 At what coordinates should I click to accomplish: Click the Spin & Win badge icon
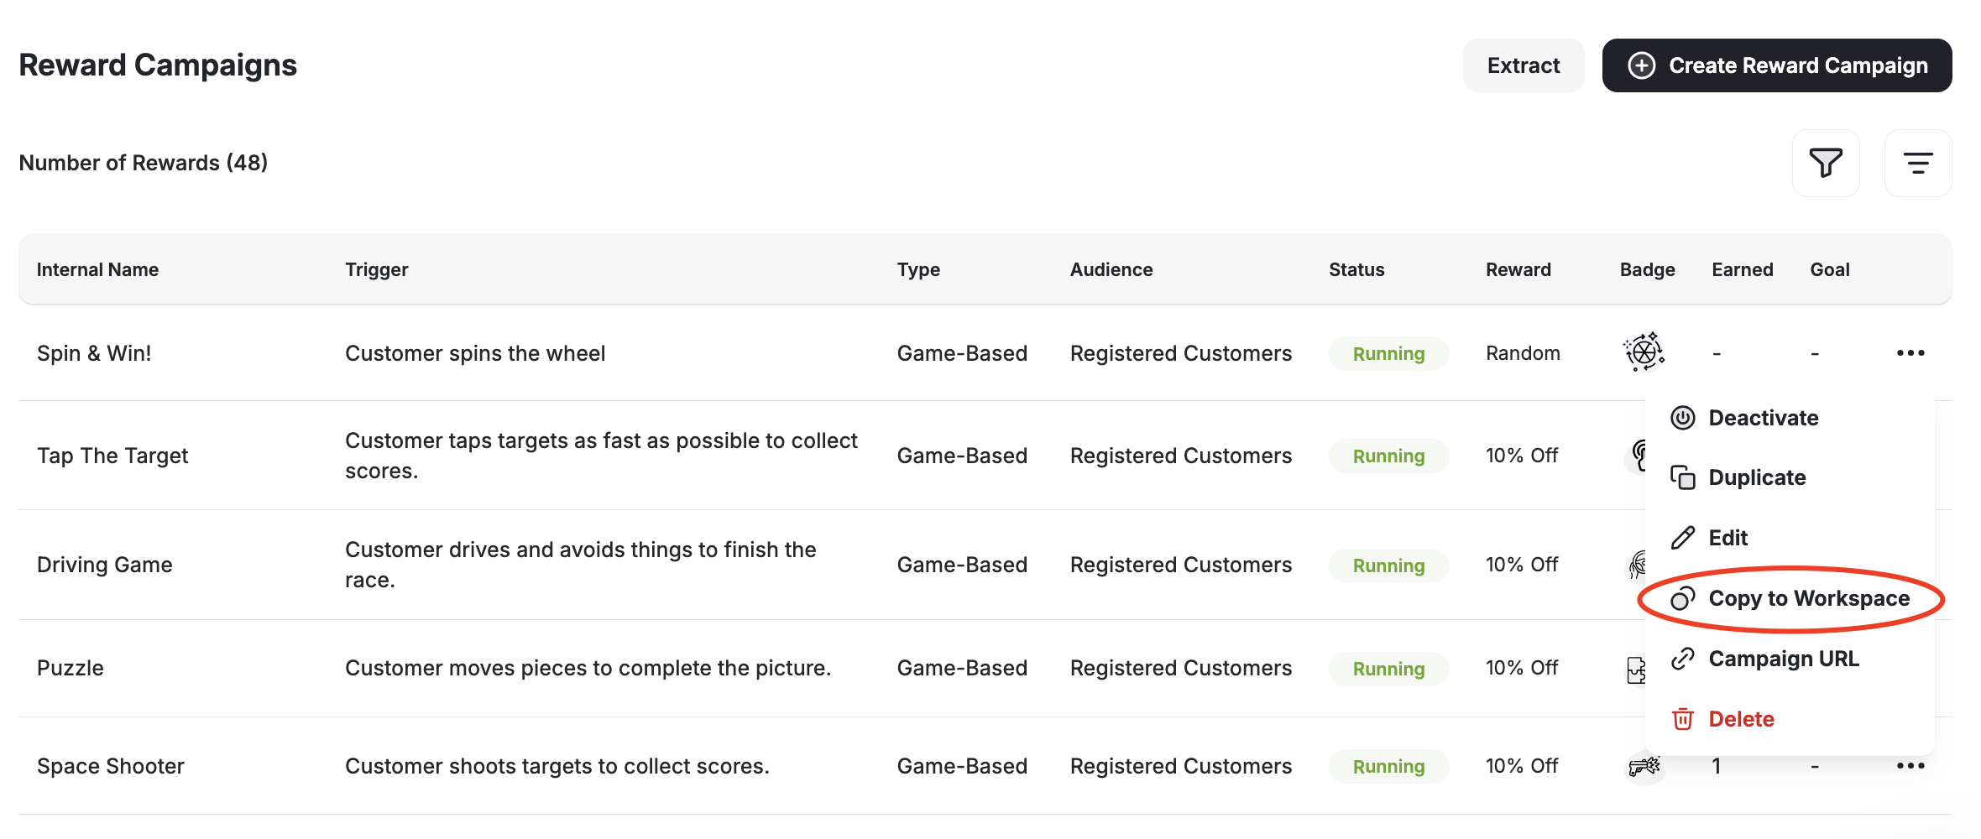point(1644,352)
